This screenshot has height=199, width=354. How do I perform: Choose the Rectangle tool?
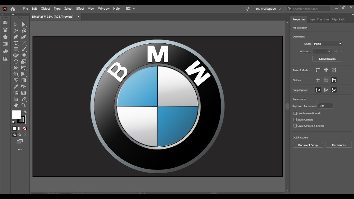coord(16,49)
